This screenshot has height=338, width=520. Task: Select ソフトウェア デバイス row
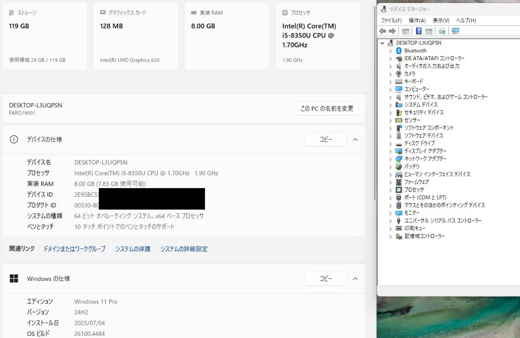click(423, 136)
